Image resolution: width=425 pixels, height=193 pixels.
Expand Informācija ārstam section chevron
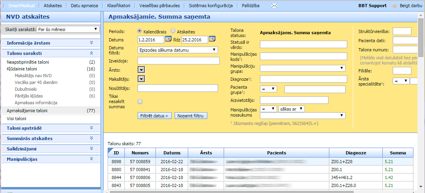pyautogui.click(x=91, y=43)
